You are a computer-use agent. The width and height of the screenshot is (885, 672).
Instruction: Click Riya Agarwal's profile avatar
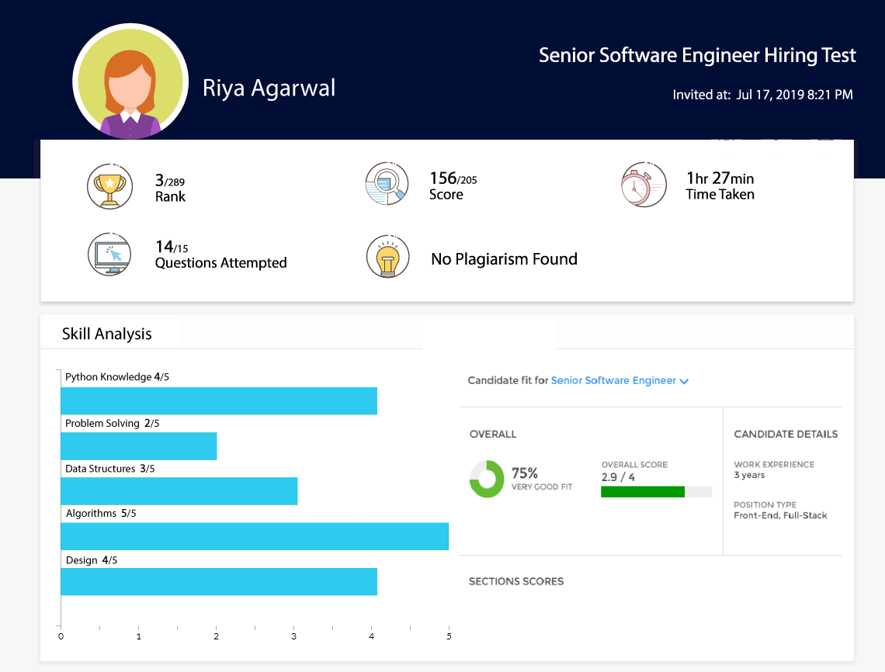(x=130, y=84)
